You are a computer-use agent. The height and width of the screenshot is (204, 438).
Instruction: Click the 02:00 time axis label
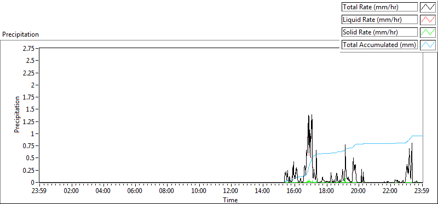(x=72, y=191)
